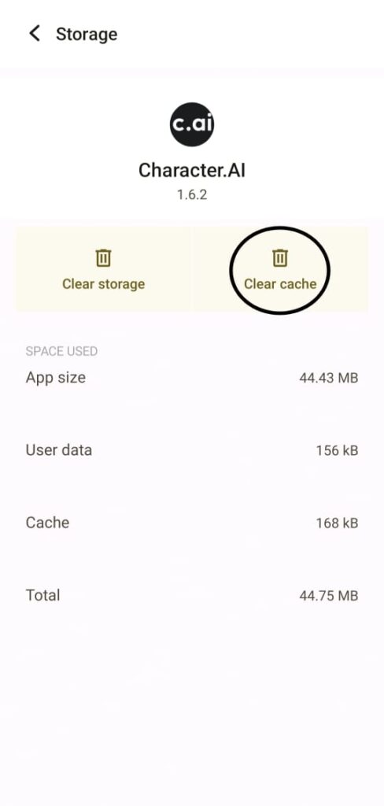Screen dimensions: 384x806
Task: Click the Storage page title
Action: [x=87, y=34]
